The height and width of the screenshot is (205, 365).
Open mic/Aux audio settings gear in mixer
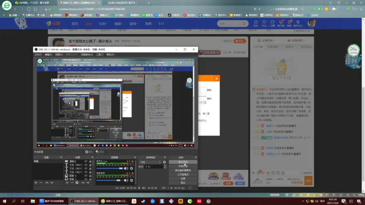131,168
